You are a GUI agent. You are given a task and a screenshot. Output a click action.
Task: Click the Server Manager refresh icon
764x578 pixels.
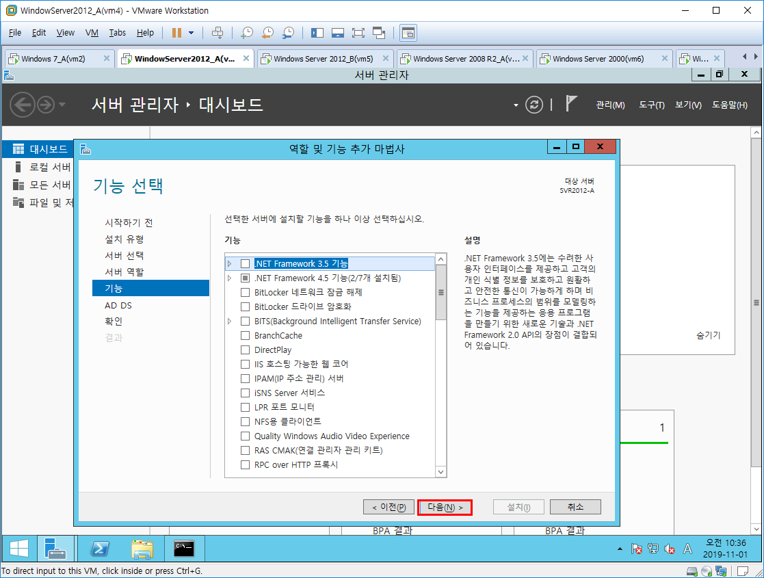[x=534, y=105]
